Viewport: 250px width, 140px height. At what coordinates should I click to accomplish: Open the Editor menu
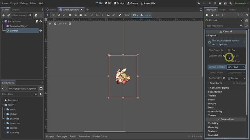point(33,3)
